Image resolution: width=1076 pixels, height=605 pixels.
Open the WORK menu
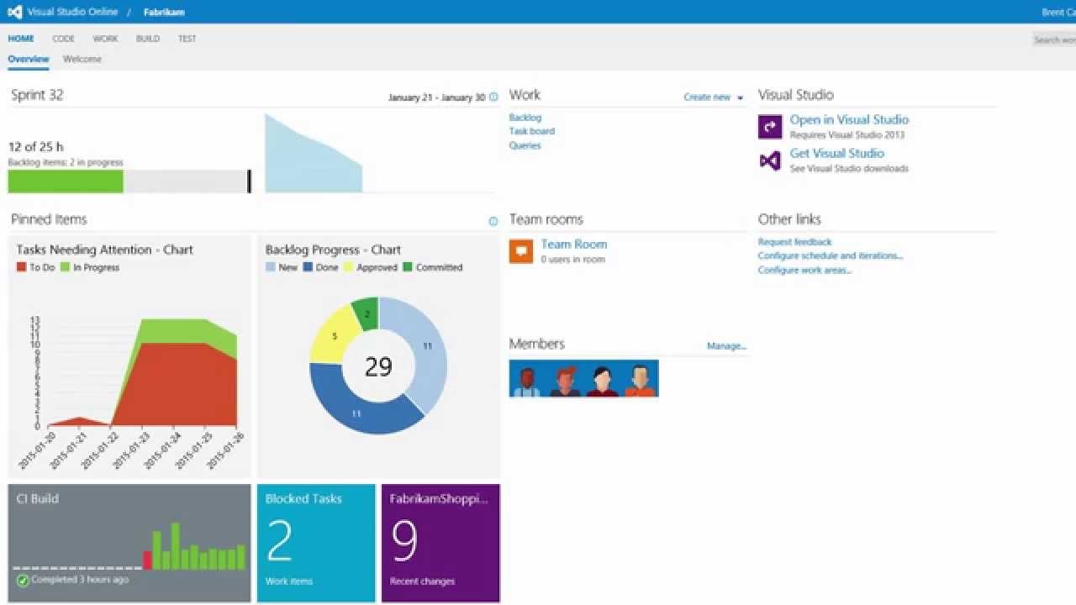click(105, 39)
